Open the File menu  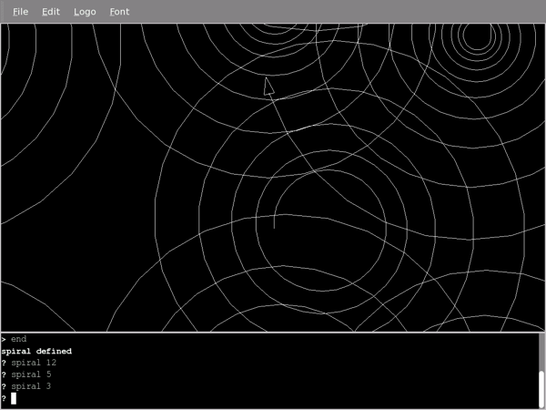click(x=21, y=12)
